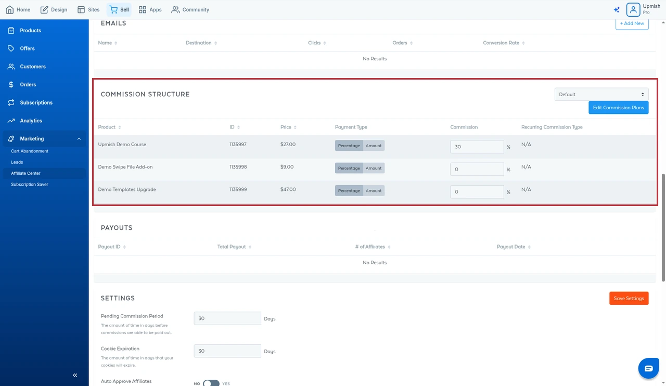Open Subscription Saver under Marketing

[30, 185]
